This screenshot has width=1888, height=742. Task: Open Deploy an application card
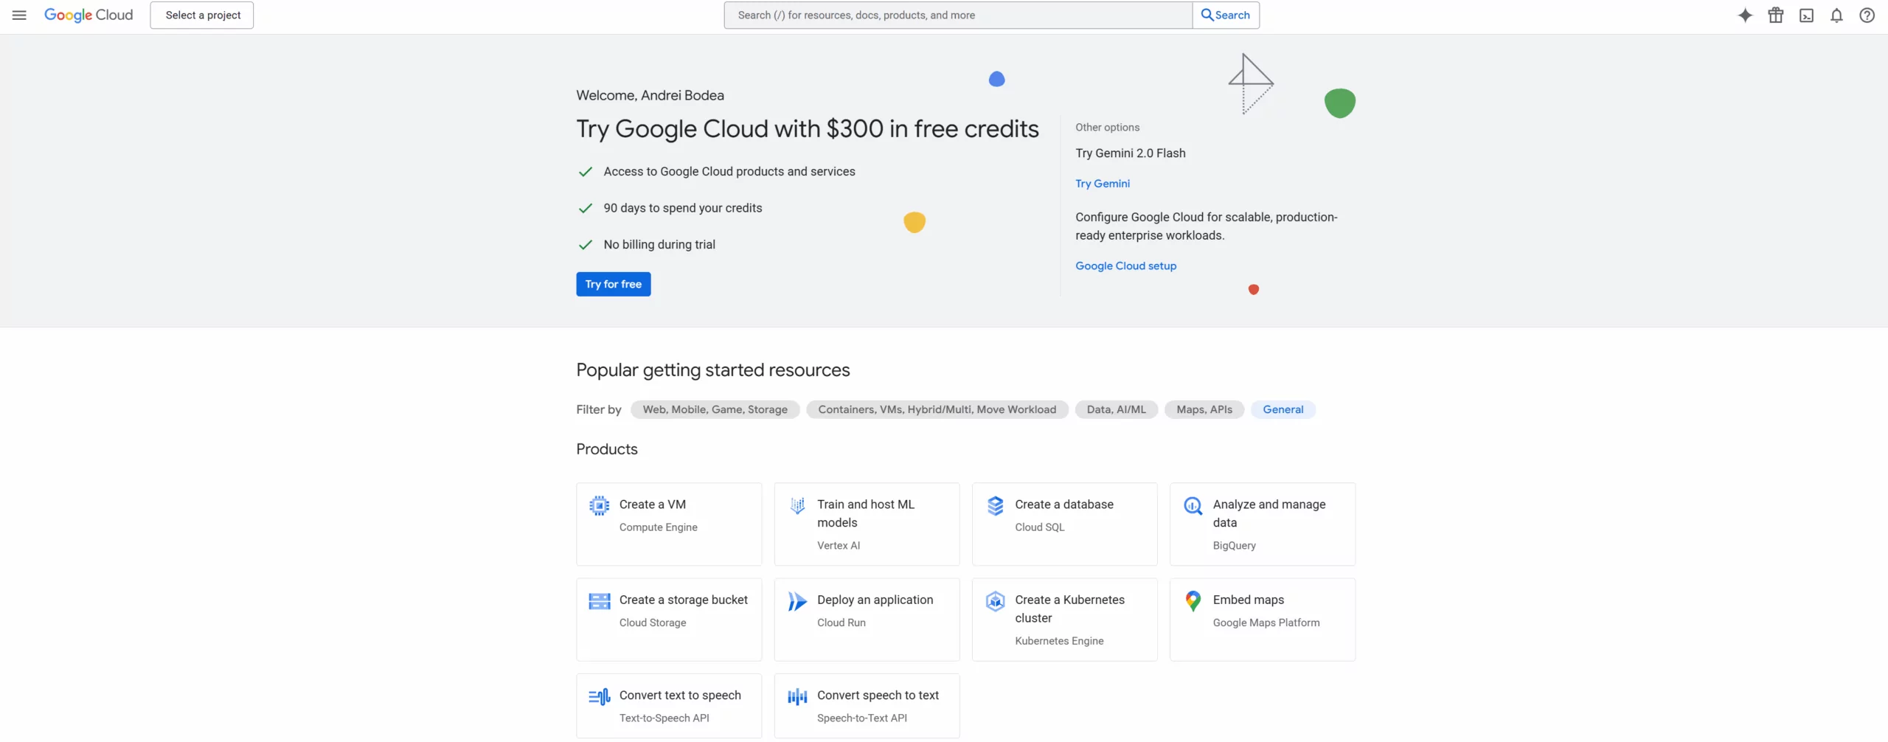point(867,620)
